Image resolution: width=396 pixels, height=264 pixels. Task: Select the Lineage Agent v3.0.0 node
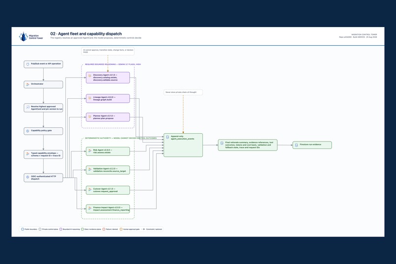point(108,98)
